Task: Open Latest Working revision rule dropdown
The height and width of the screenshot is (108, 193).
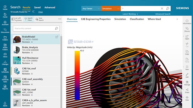Action: pyautogui.click(x=130, y=14)
